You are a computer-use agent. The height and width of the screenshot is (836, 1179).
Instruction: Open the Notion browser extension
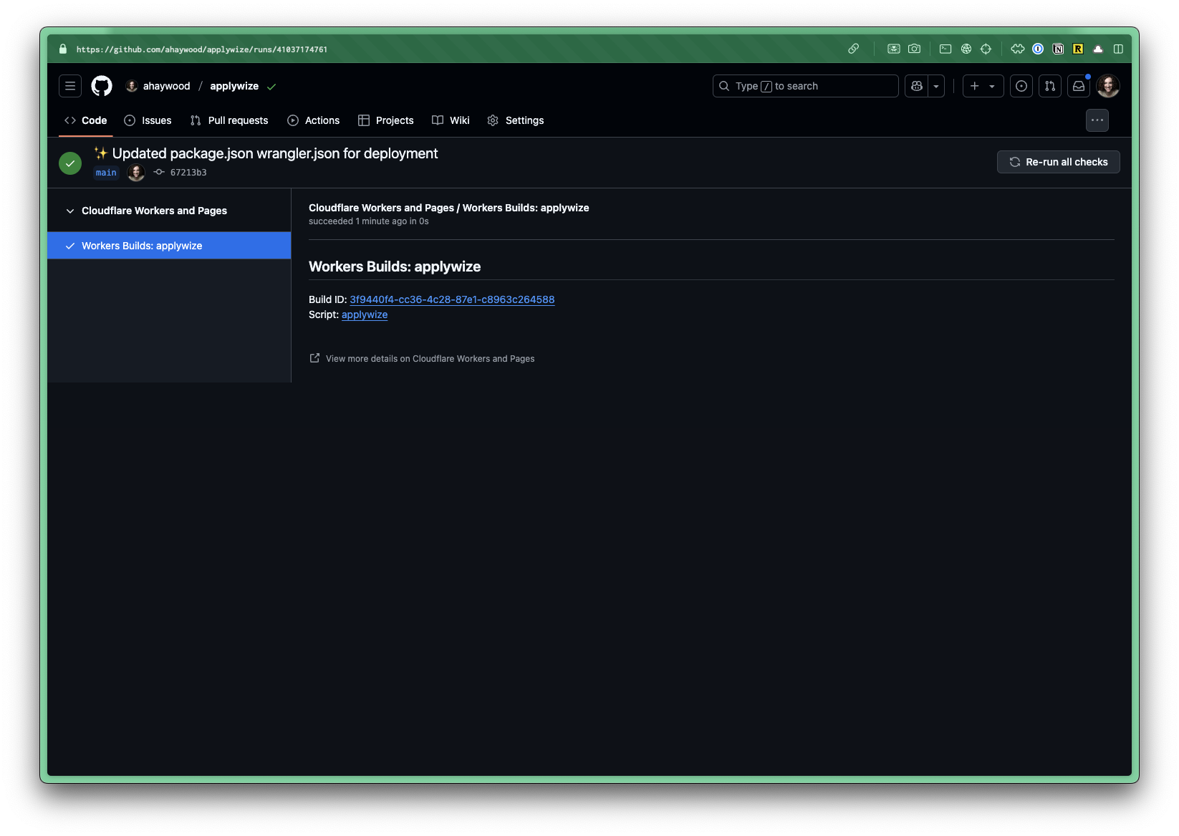[x=1058, y=49]
